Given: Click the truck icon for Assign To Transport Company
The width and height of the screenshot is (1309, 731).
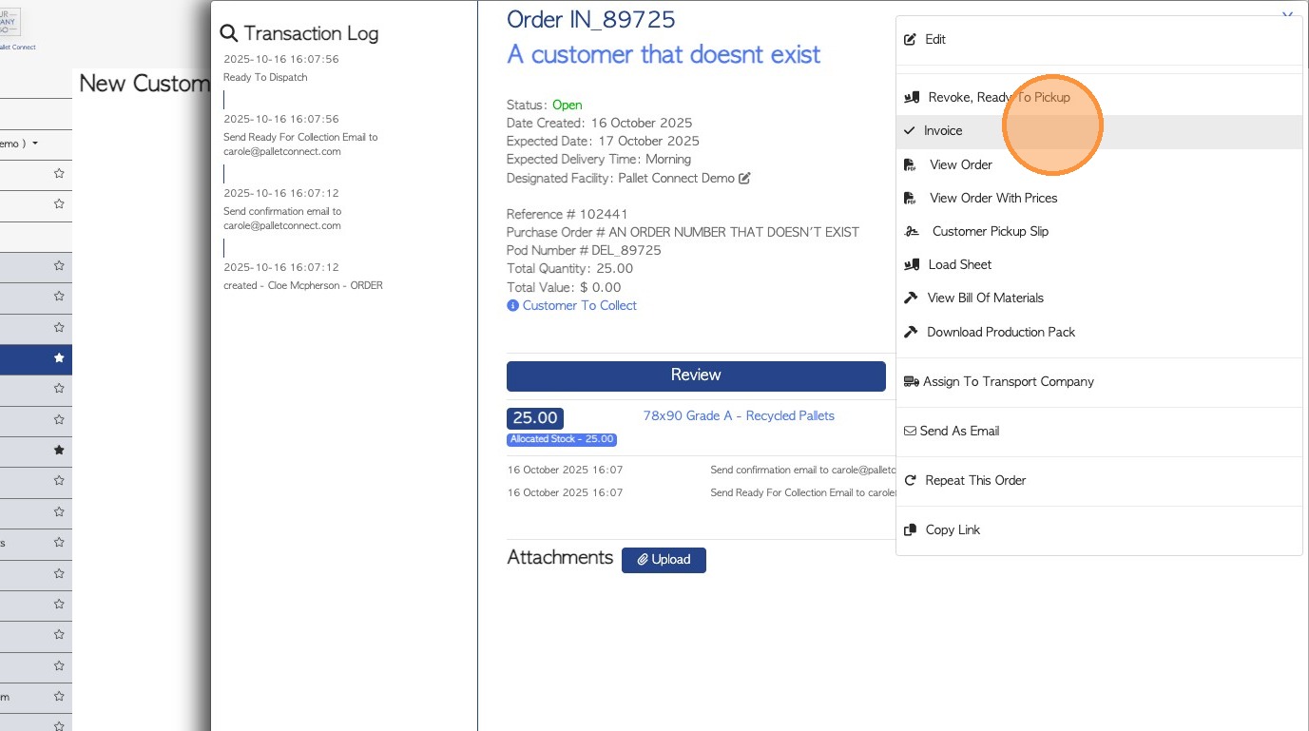Looking at the screenshot, I should (x=911, y=382).
